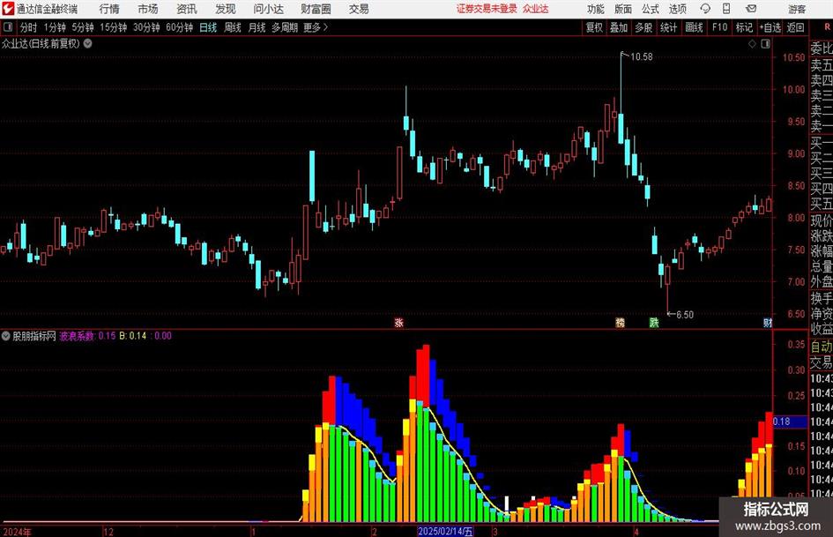Switch to 30分钟 period tab
Viewport: 833px width, 537px height.
[146, 27]
